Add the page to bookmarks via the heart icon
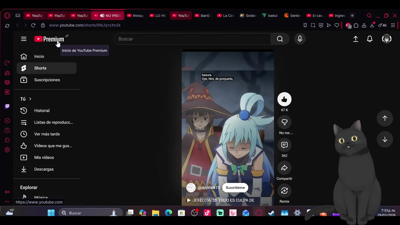 337,25
